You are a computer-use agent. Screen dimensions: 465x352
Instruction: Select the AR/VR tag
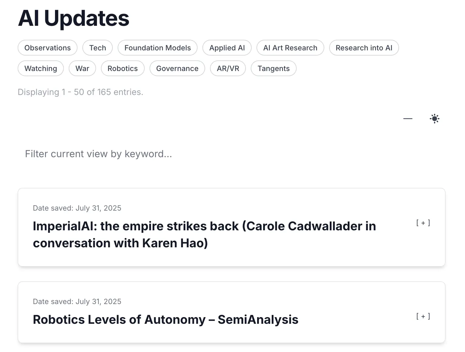pos(228,69)
